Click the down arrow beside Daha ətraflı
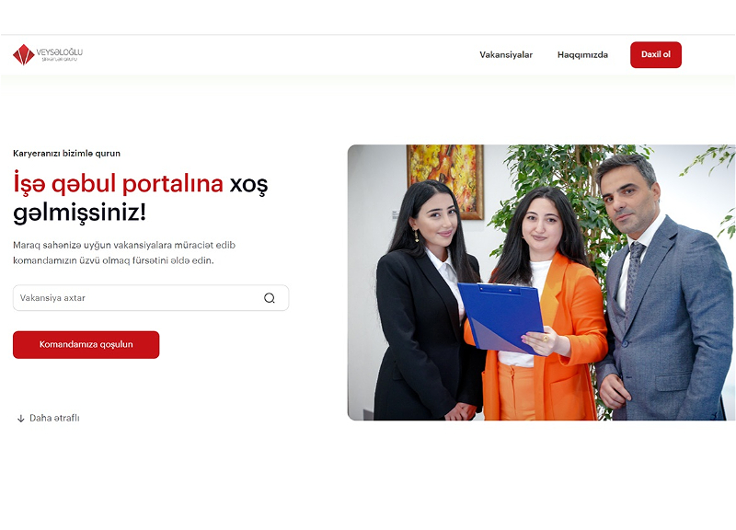Image resolution: width=736 pixels, height=530 pixels. [x=20, y=419]
